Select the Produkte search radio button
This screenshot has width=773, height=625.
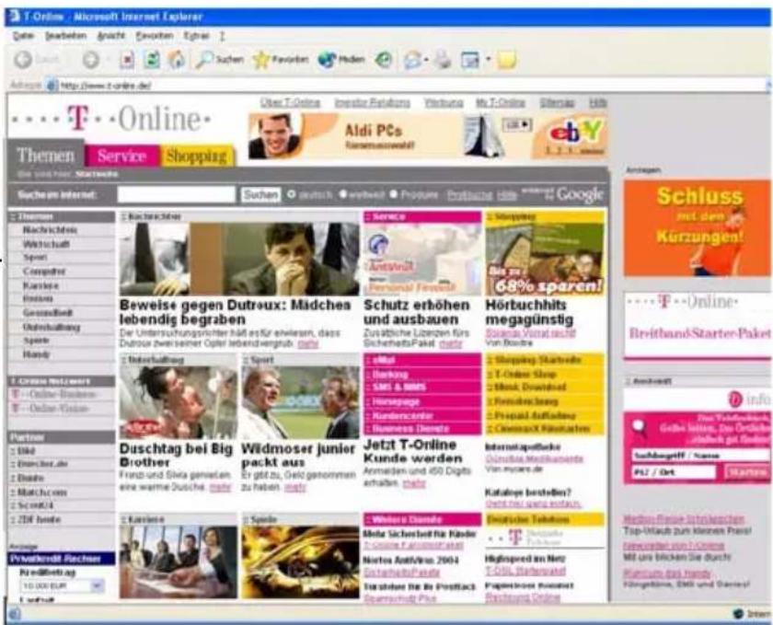pyautogui.click(x=394, y=194)
